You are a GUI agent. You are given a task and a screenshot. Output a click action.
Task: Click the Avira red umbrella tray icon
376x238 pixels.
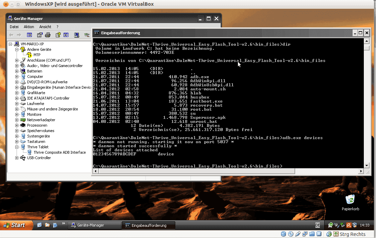click(349, 225)
